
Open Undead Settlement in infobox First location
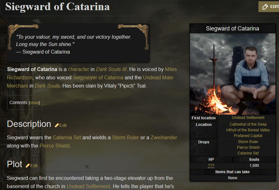248,118
